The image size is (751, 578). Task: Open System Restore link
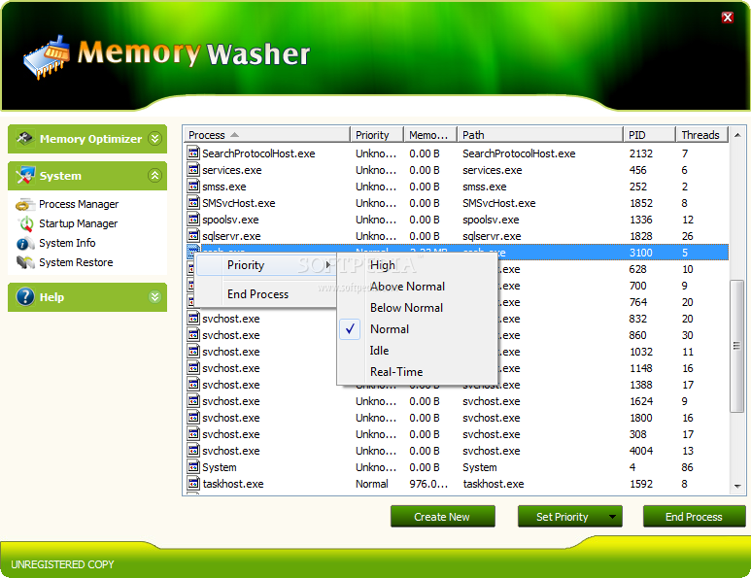pos(76,262)
